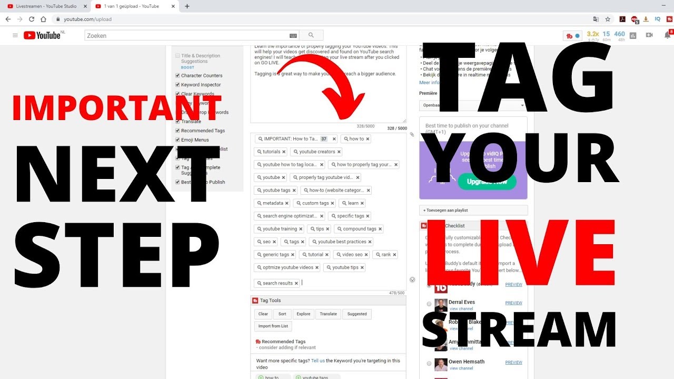Toggle the Clear Keywords checkbox
674x379 pixels.
click(x=177, y=94)
